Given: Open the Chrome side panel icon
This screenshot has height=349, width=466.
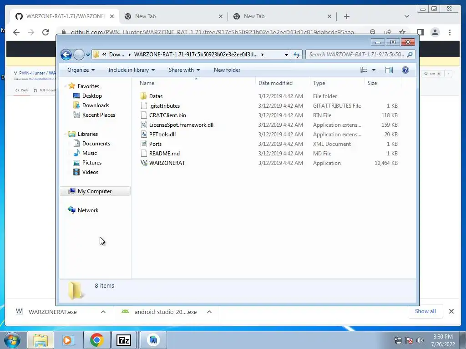Looking at the screenshot, I should click(420, 32).
